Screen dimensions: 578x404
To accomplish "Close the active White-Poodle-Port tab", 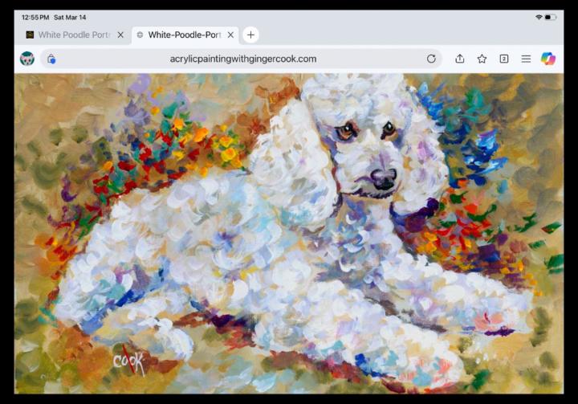I will (230, 35).
